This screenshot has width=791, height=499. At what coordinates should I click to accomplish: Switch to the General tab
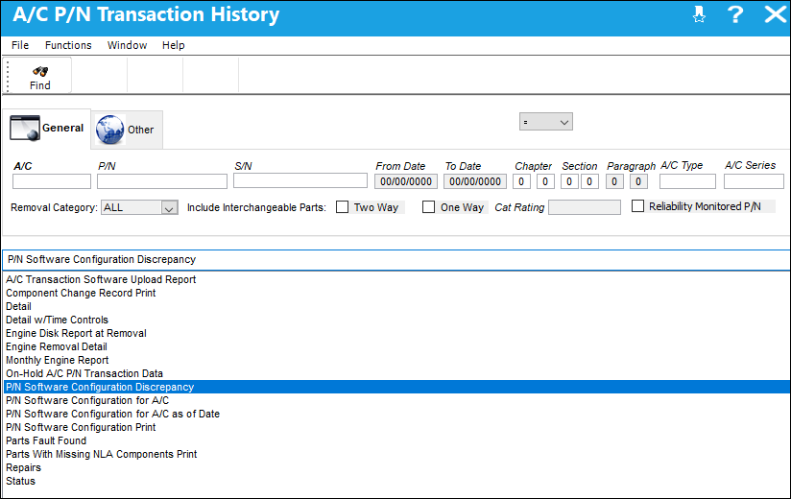(x=46, y=128)
